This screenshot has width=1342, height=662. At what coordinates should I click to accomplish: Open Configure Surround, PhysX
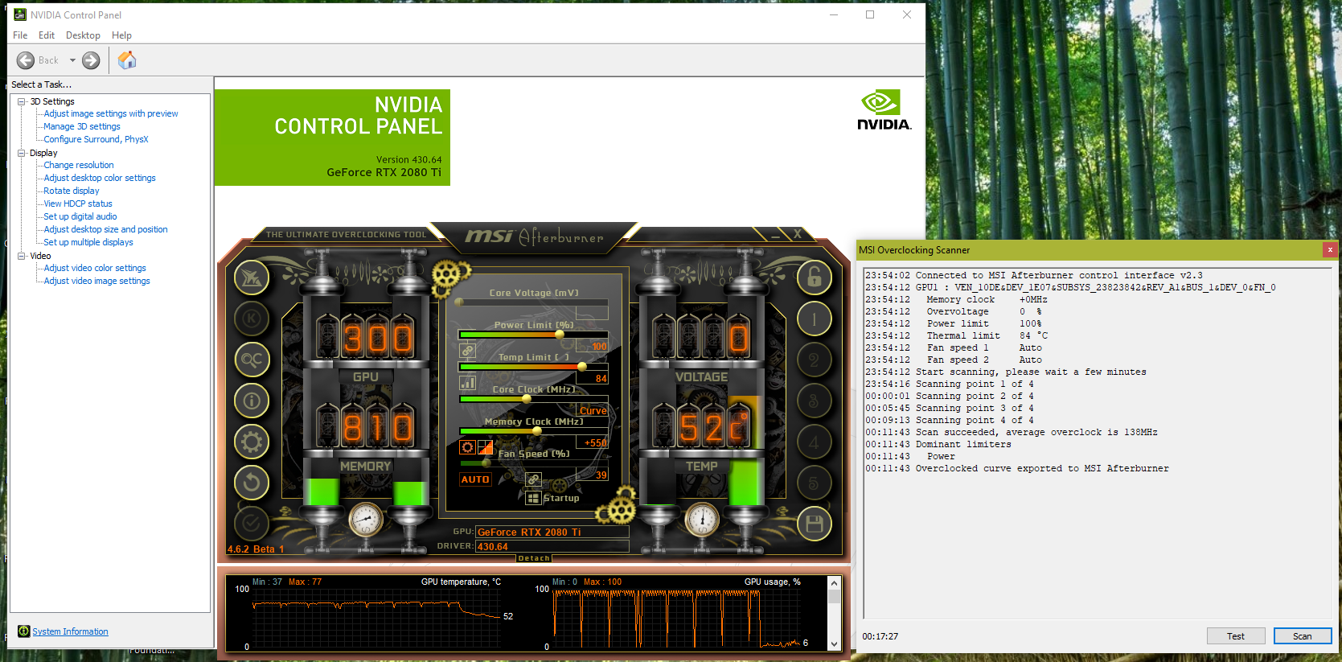click(x=96, y=139)
